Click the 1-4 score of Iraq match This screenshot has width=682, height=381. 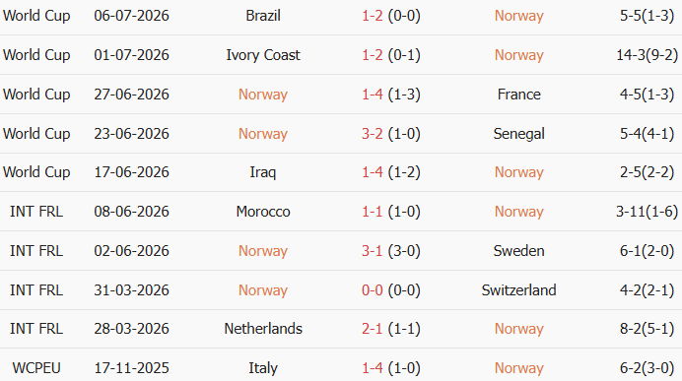tap(373, 172)
